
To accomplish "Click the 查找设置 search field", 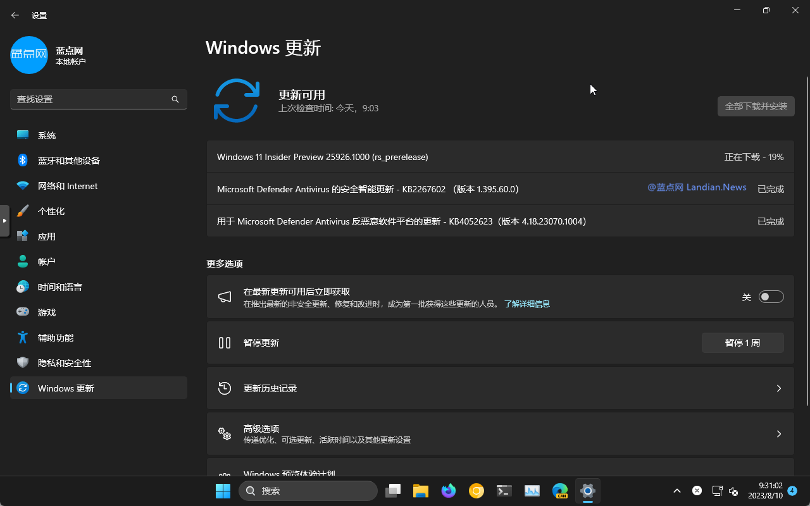I will click(99, 99).
